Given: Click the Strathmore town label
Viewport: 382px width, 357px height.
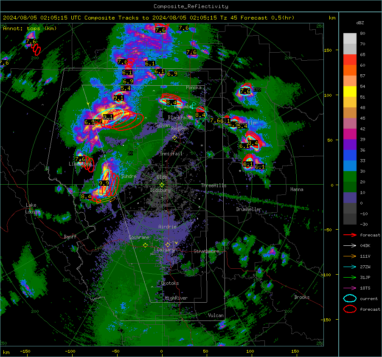Looking at the screenshot, I should click(206, 251).
